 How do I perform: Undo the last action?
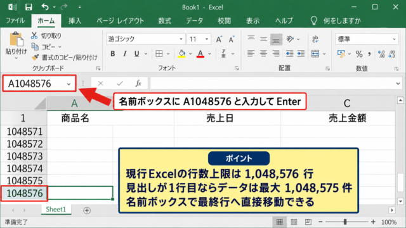coord(45,7)
